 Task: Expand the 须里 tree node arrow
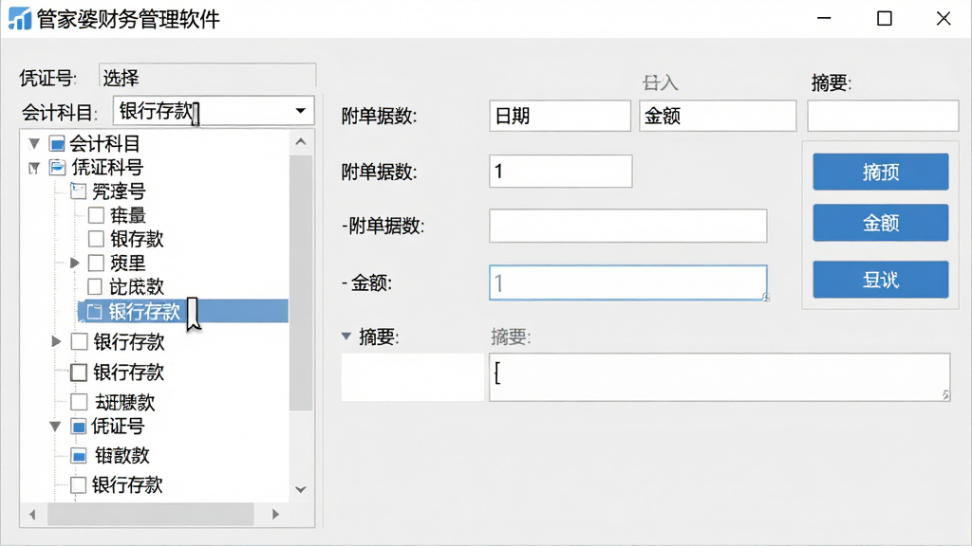75,264
